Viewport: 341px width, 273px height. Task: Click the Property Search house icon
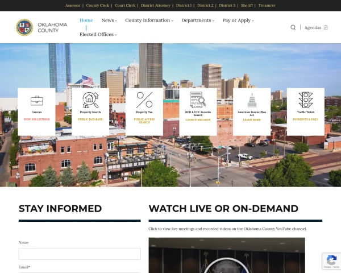(x=90, y=100)
